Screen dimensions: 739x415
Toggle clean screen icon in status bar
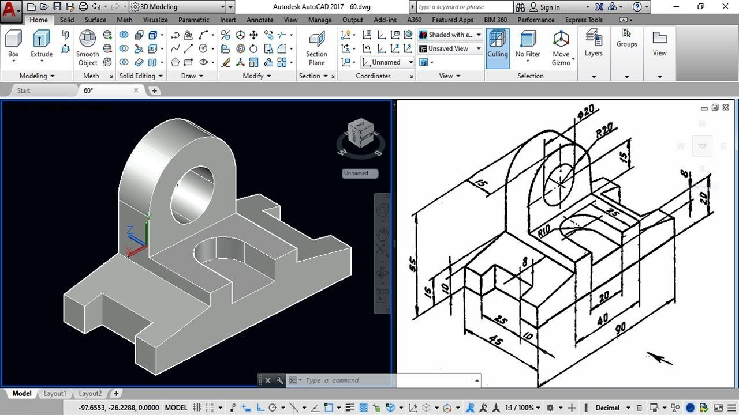click(718, 408)
